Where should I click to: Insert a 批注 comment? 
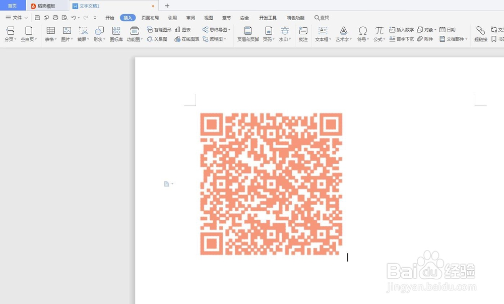click(303, 34)
